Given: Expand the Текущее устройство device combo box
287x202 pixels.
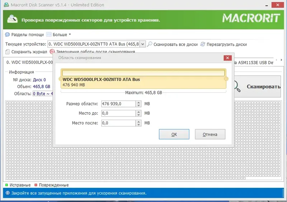Looking at the screenshot, I should click(143, 44).
